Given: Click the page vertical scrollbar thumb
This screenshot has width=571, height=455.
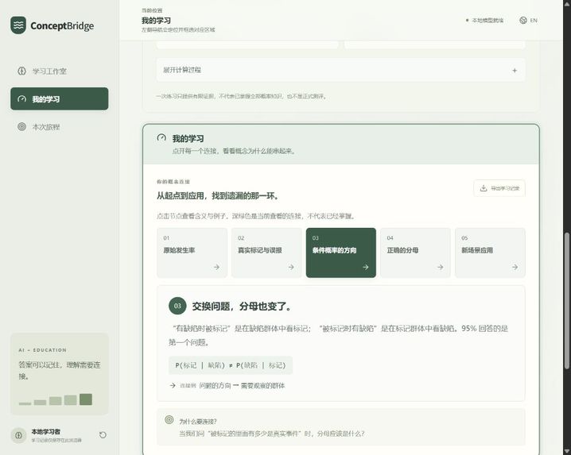Looking at the screenshot, I should coord(567,301).
